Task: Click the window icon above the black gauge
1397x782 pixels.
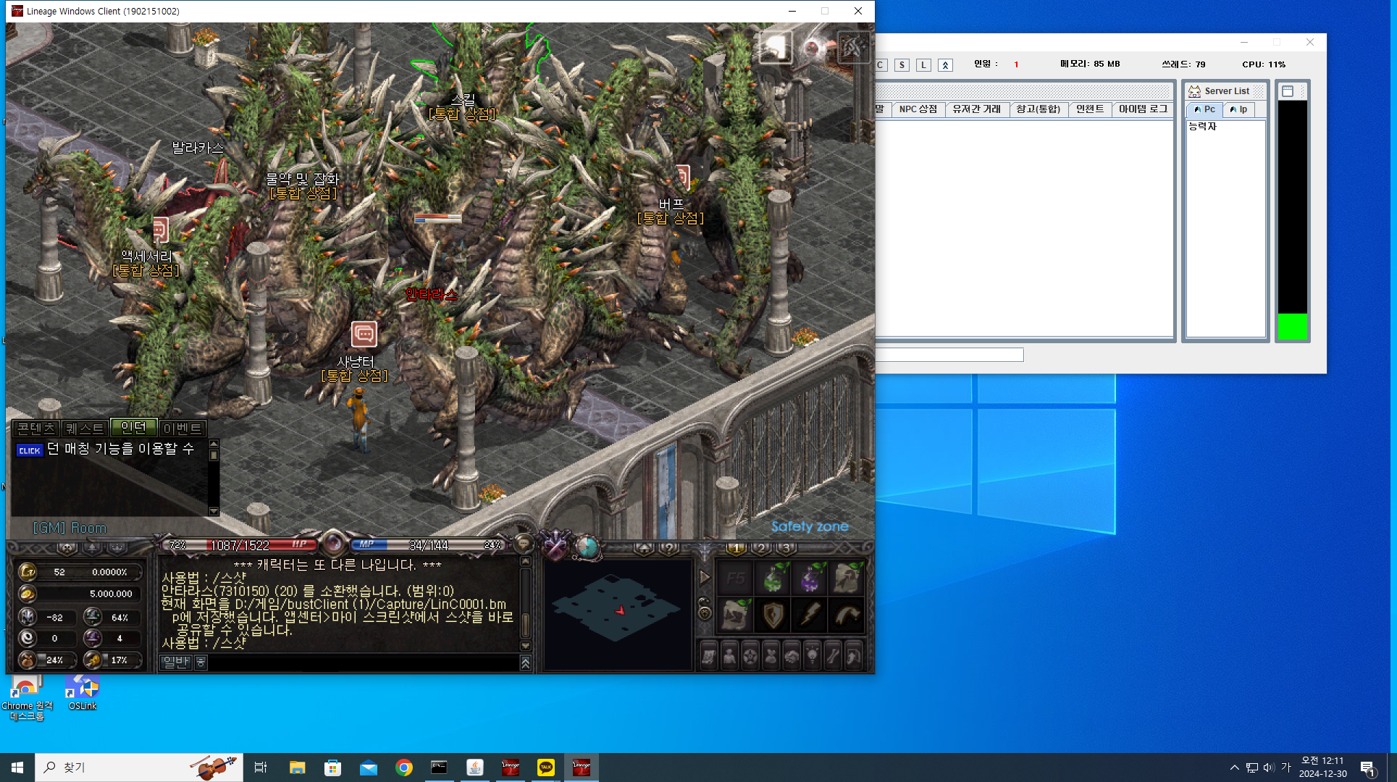Action: [x=1288, y=91]
